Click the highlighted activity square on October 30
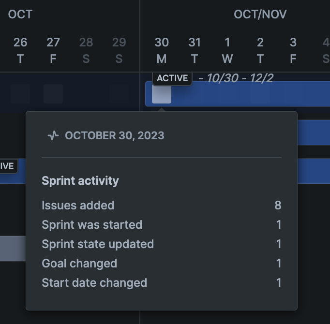The image size is (330, 324). [x=162, y=94]
